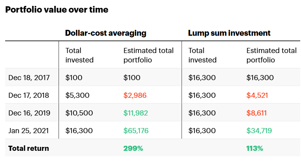Click the Dec 16, 2019 row label
Image resolution: width=301 pixels, height=163 pixels.
pos(29,113)
